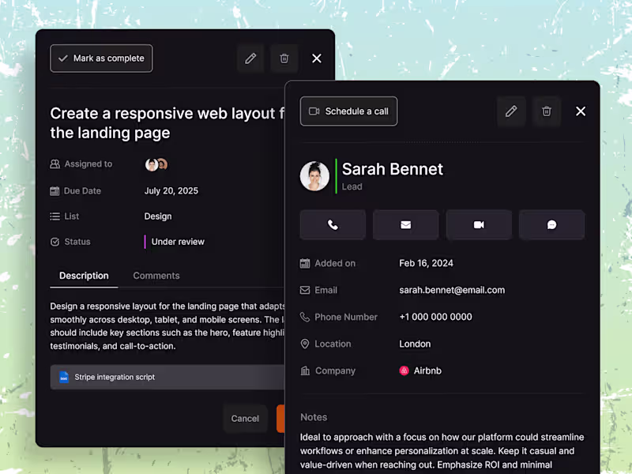Click the London location value
This screenshot has width=632, height=474.
pos(416,344)
